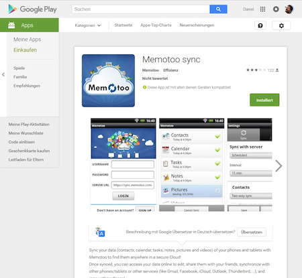
Task: Open Empfehlungen category
Action: [27, 86]
